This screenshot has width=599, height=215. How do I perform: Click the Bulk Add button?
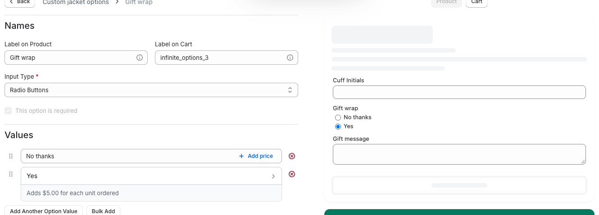pos(103,210)
